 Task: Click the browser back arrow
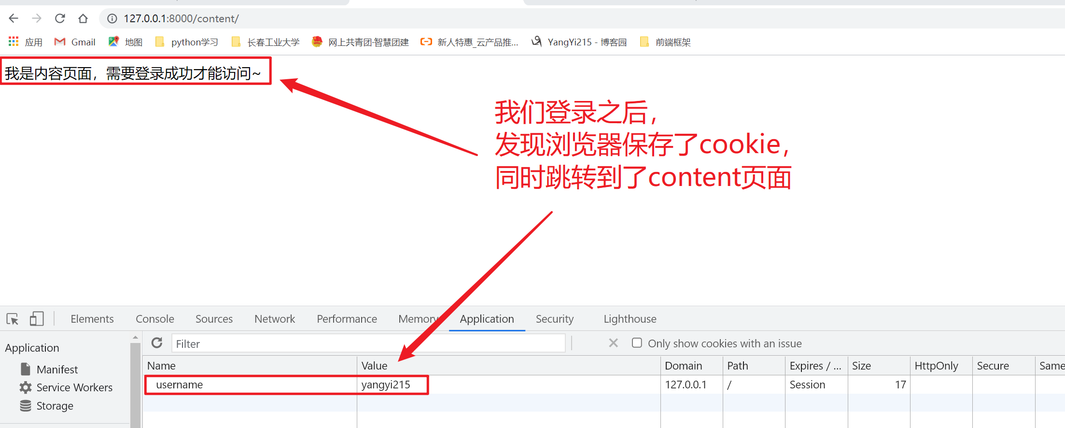coord(14,18)
